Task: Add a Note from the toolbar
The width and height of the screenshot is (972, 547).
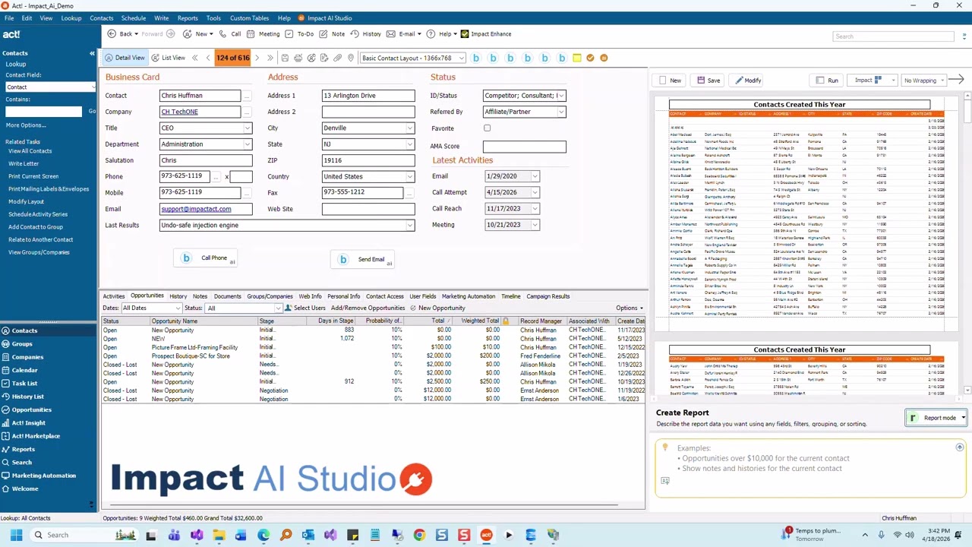Action: pyautogui.click(x=332, y=34)
